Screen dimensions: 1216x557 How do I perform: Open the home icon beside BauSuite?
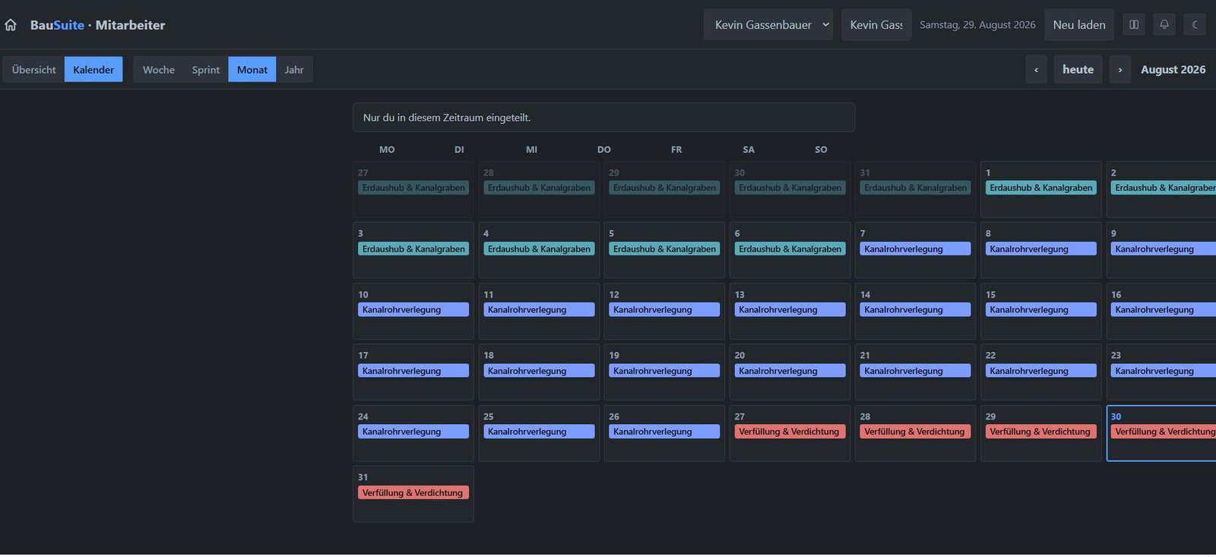coord(11,25)
